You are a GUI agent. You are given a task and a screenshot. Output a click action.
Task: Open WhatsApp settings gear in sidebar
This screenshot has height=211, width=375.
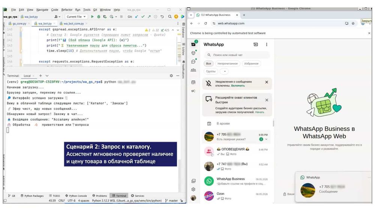(193, 189)
